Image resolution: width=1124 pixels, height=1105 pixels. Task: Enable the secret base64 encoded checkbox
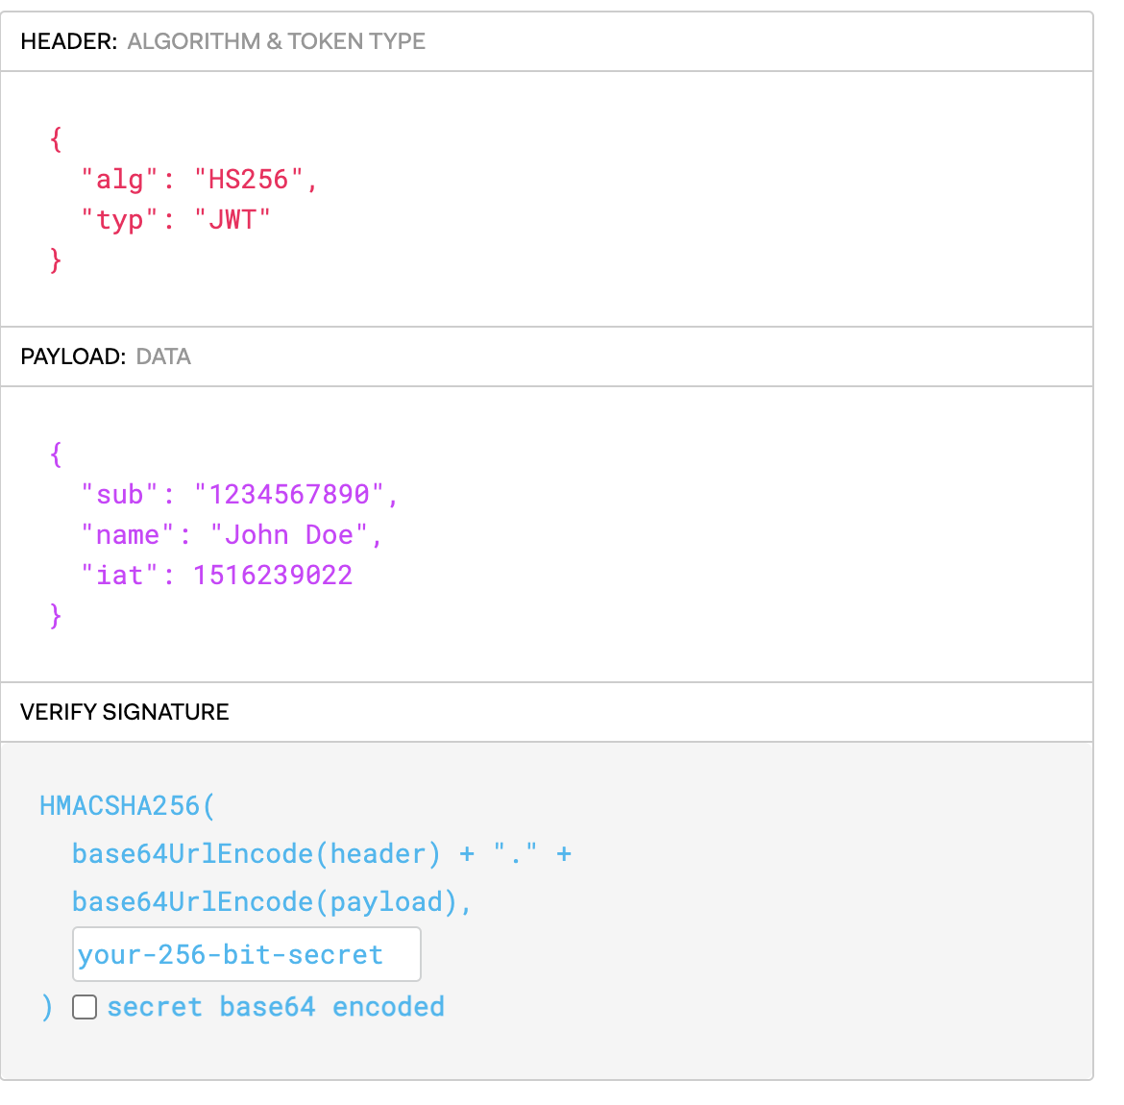tap(85, 1007)
